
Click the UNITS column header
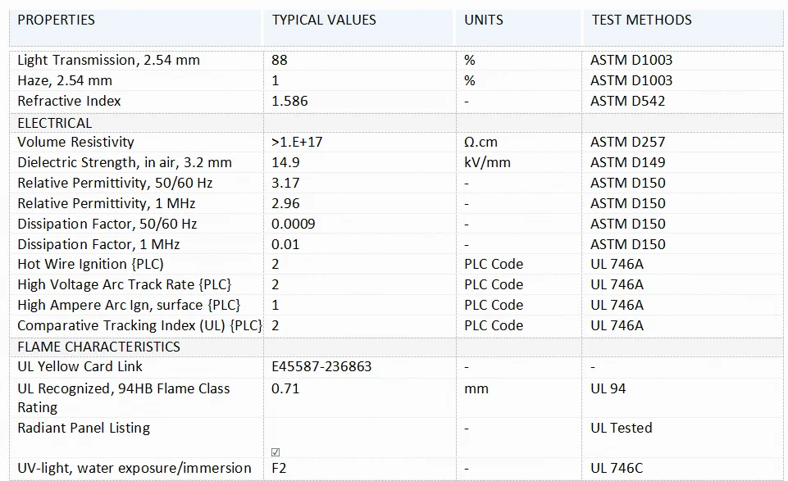click(x=484, y=20)
